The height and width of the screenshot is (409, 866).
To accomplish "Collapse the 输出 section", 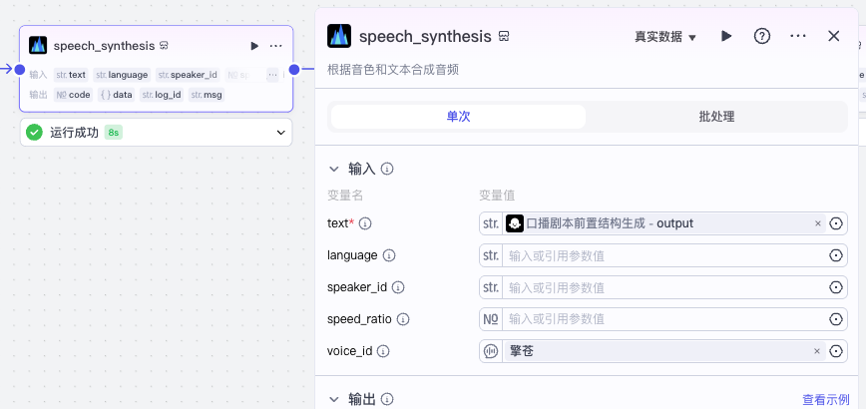I will coord(333,399).
